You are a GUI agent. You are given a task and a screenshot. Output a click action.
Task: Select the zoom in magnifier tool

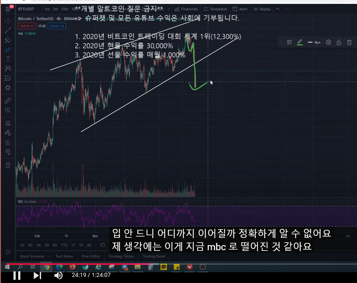pyautogui.click(x=8, y=110)
